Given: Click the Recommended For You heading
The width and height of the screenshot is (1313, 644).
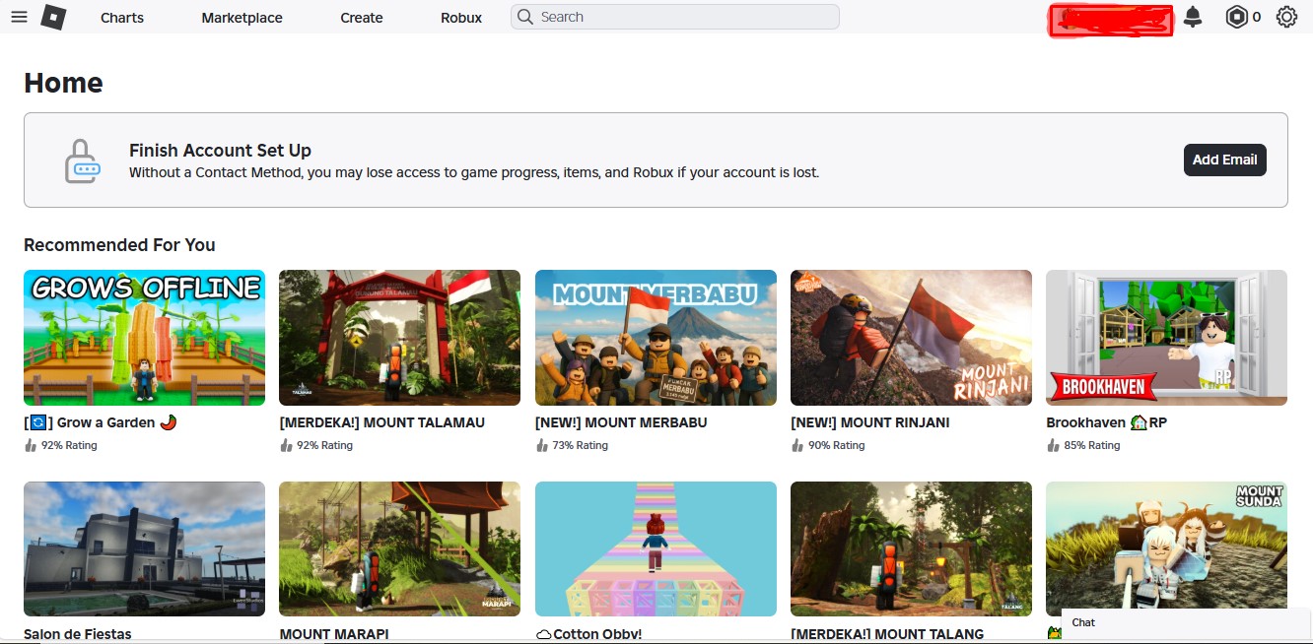Looking at the screenshot, I should coord(119,245).
